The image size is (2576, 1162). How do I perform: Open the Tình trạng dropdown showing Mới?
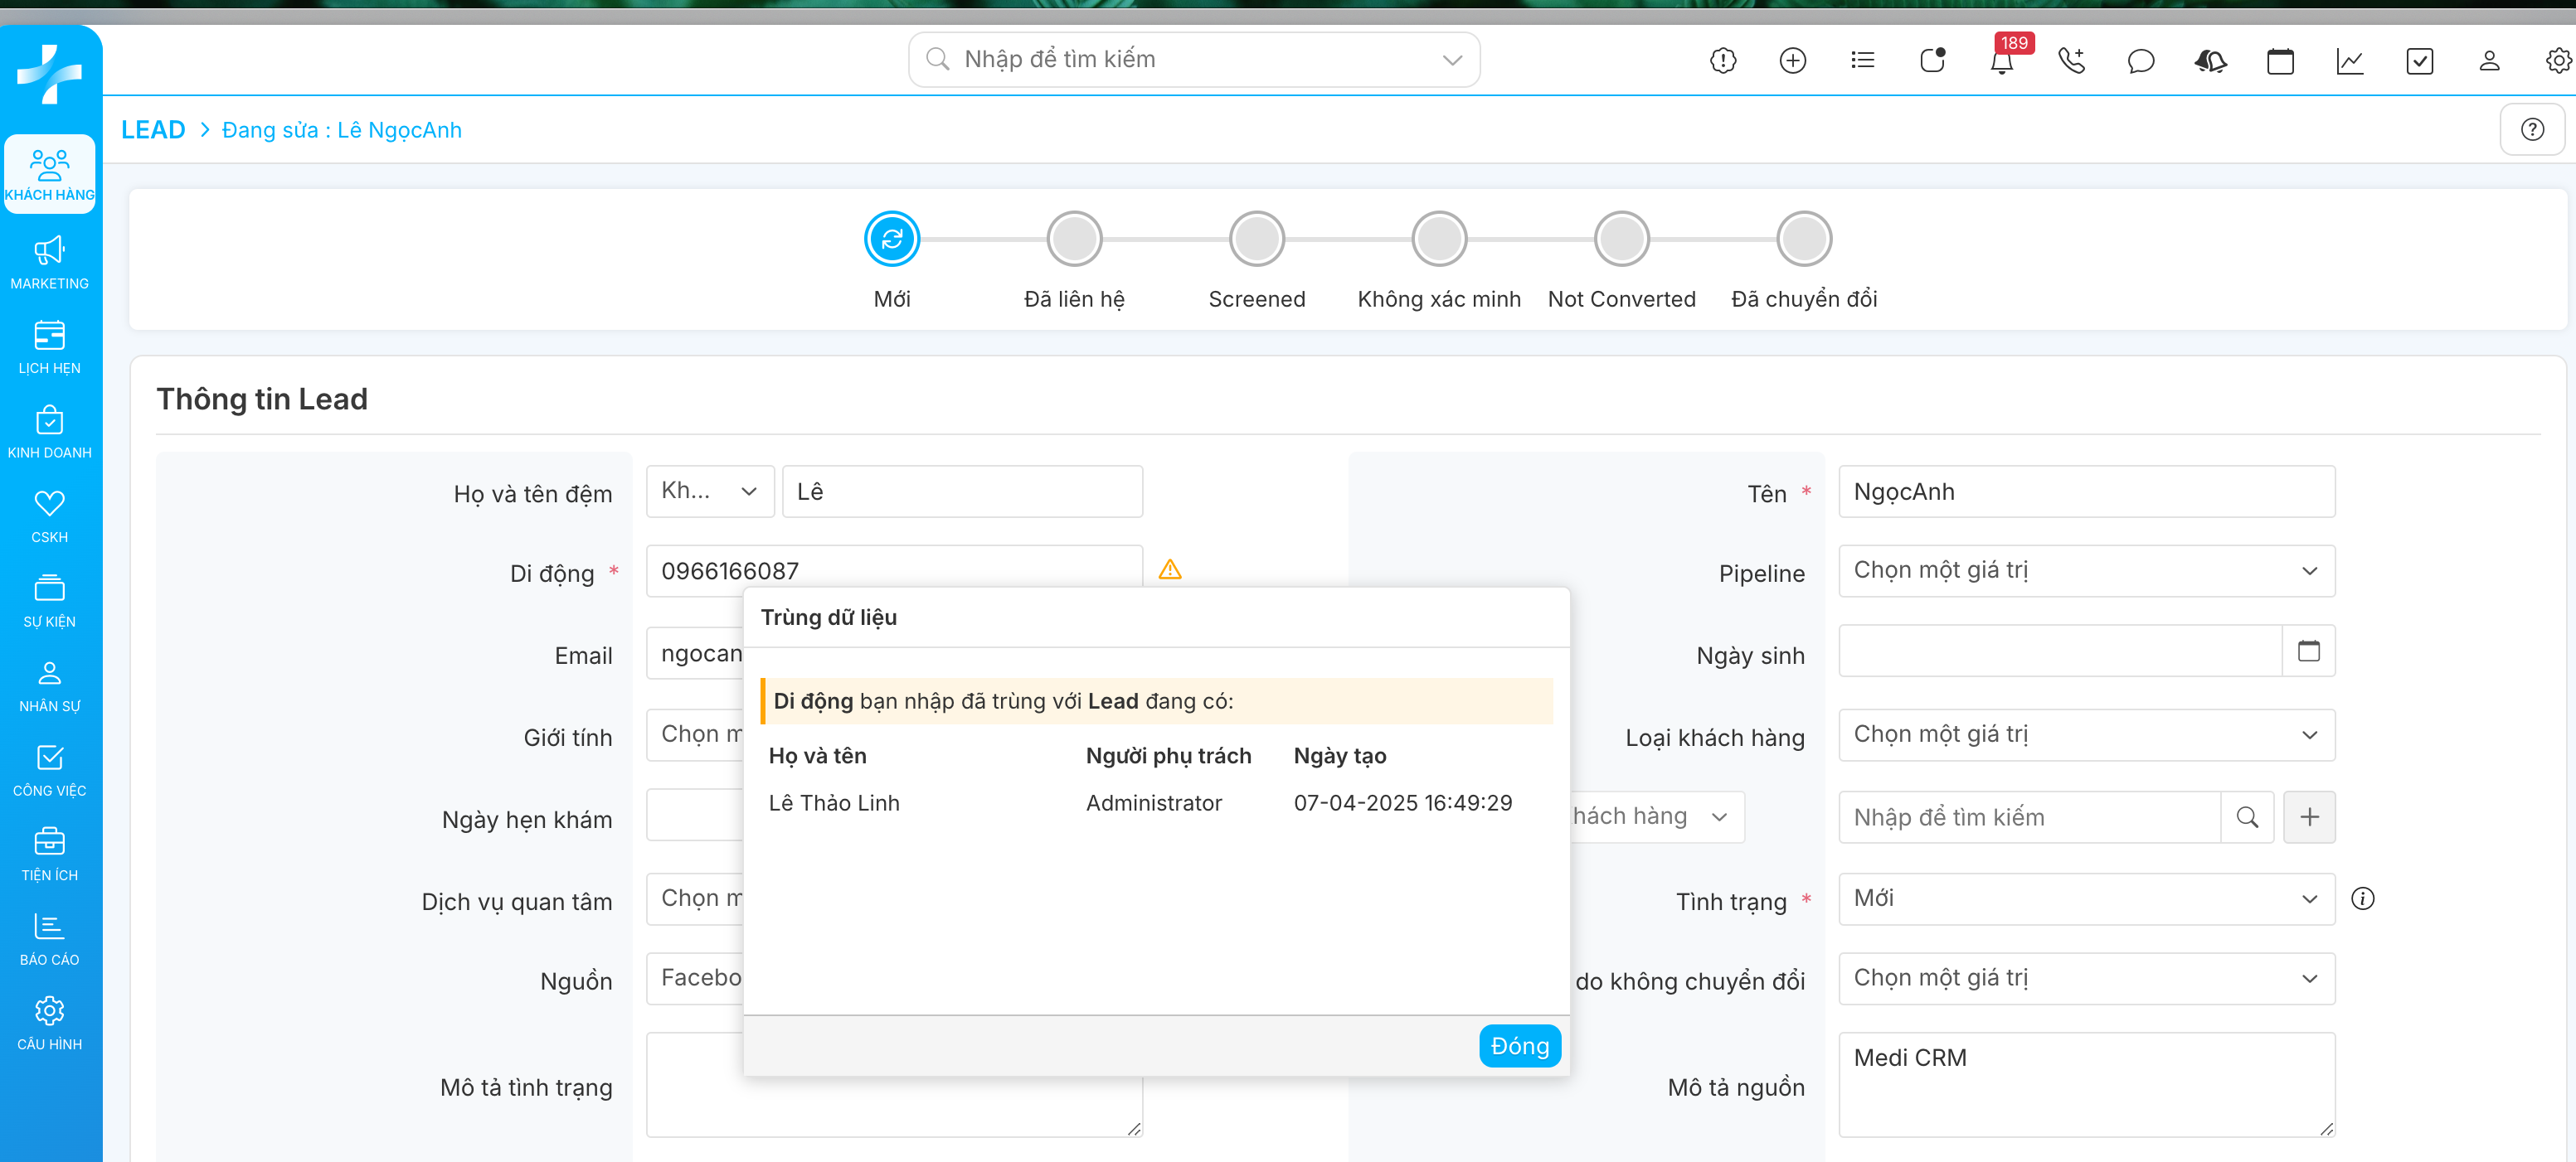pyautogui.click(x=2085, y=898)
